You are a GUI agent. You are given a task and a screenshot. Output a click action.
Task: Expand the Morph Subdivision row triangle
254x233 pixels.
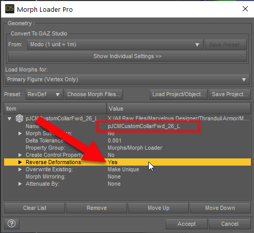pos(20,133)
